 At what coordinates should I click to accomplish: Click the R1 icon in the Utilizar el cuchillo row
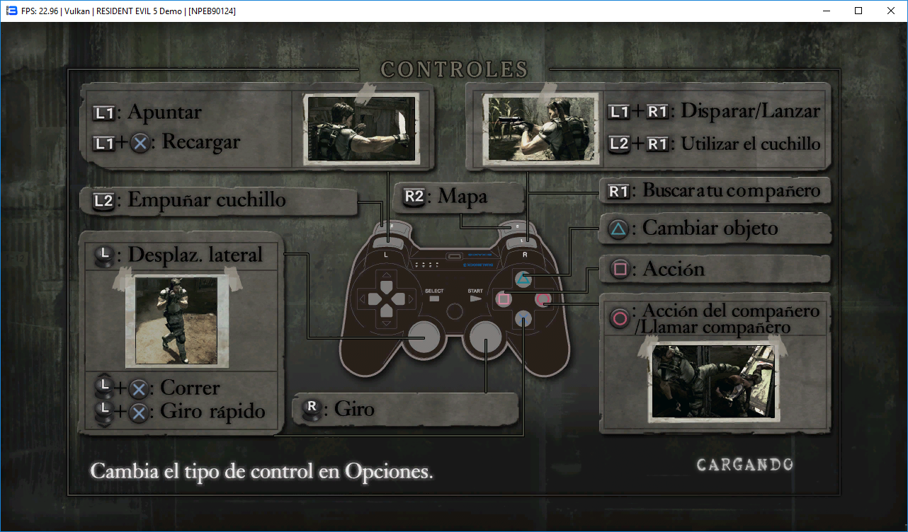(658, 144)
